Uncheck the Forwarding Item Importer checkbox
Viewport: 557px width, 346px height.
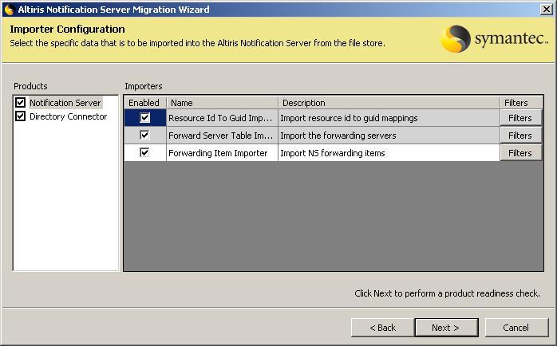point(144,153)
